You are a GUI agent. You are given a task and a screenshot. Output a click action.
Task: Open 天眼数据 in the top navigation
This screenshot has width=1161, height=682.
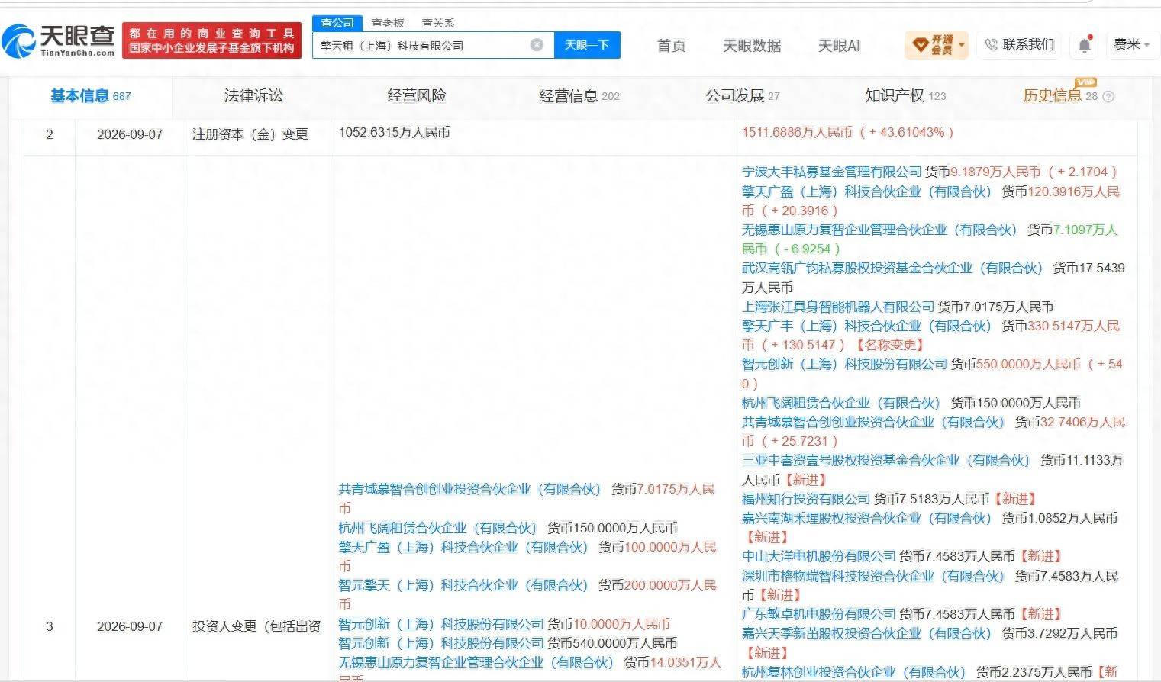(752, 46)
